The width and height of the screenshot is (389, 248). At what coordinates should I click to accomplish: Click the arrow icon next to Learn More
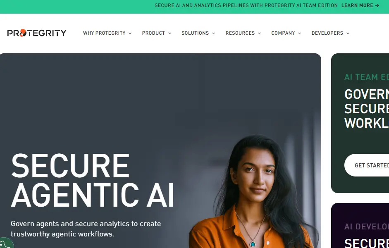[377, 5]
